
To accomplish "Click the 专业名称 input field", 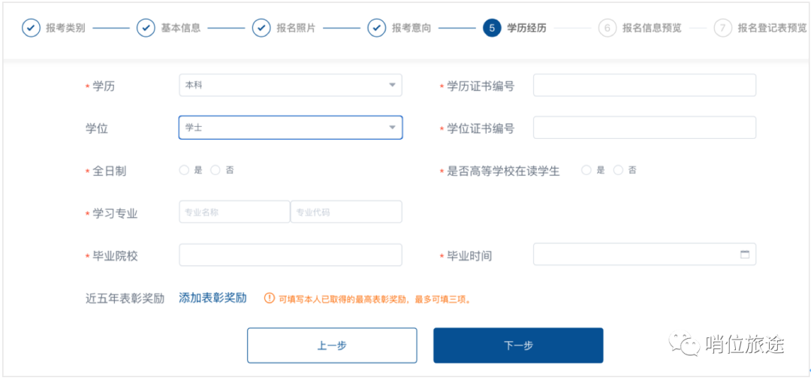I will tap(234, 213).
